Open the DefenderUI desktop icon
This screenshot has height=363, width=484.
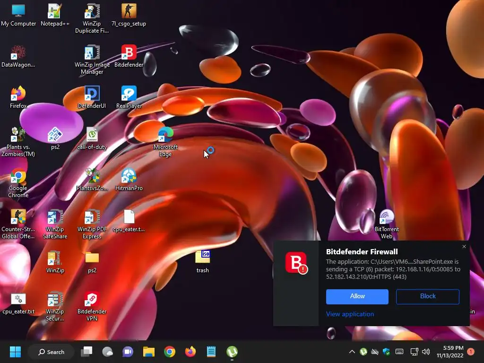(92, 97)
